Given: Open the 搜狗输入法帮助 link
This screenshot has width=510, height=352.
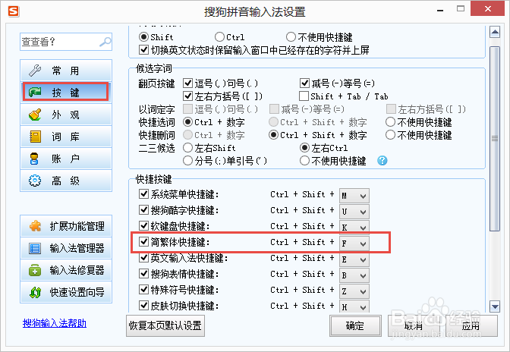Looking at the screenshot, I should [55, 323].
